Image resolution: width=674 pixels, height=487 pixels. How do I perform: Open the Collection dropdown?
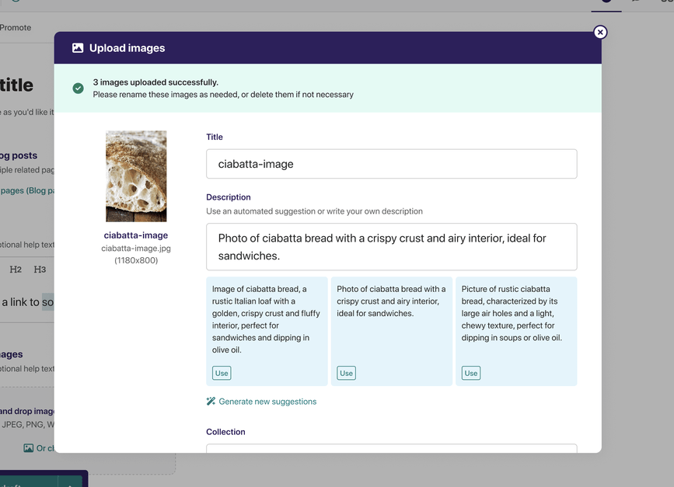(391, 448)
